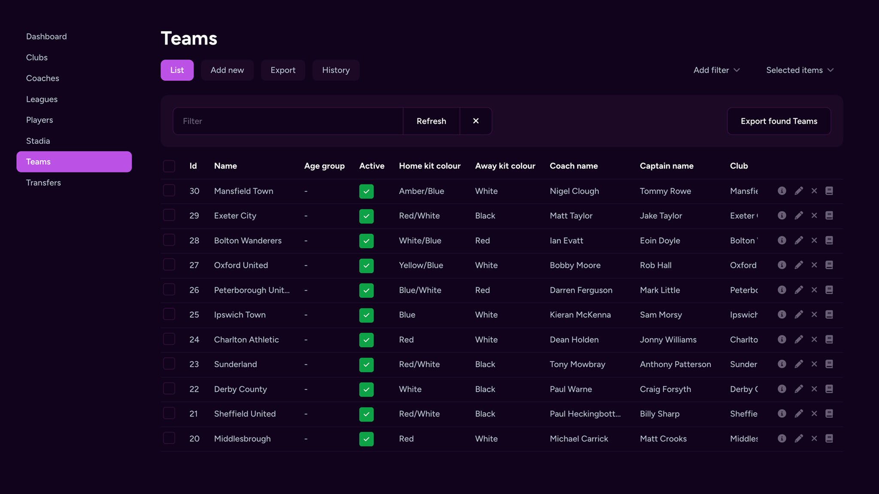Toggle active status for Peterborough United
This screenshot has height=494, width=879.
click(366, 290)
